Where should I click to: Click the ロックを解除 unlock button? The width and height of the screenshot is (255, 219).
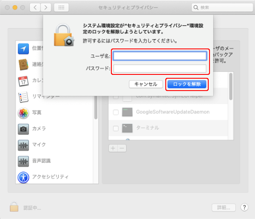(187, 84)
